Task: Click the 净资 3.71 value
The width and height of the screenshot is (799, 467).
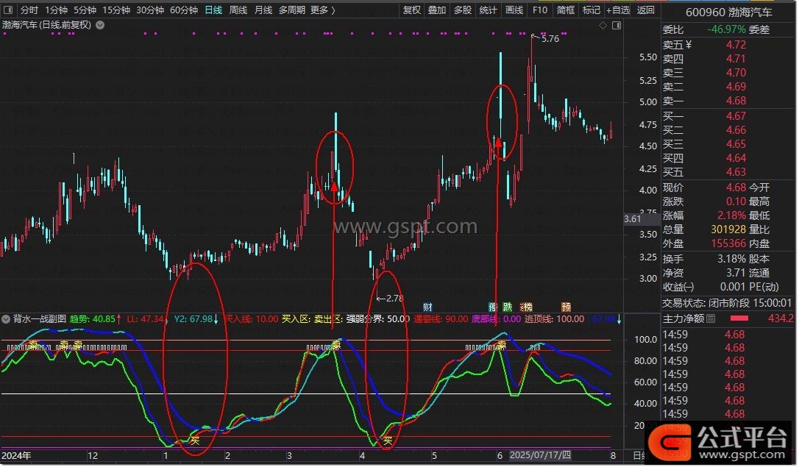Action: (x=736, y=274)
